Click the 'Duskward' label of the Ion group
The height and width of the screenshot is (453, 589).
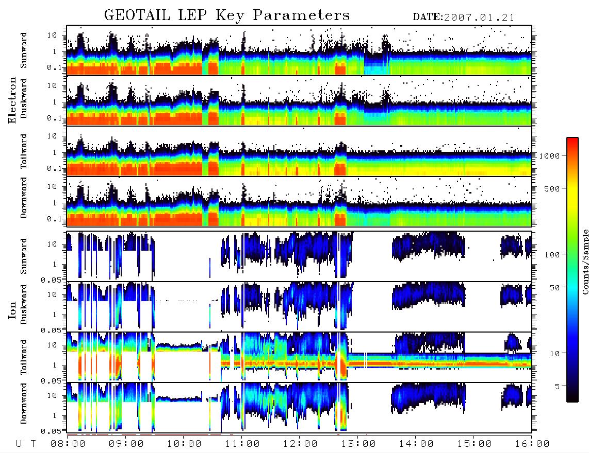pyautogui.click(x=24, y=305)
